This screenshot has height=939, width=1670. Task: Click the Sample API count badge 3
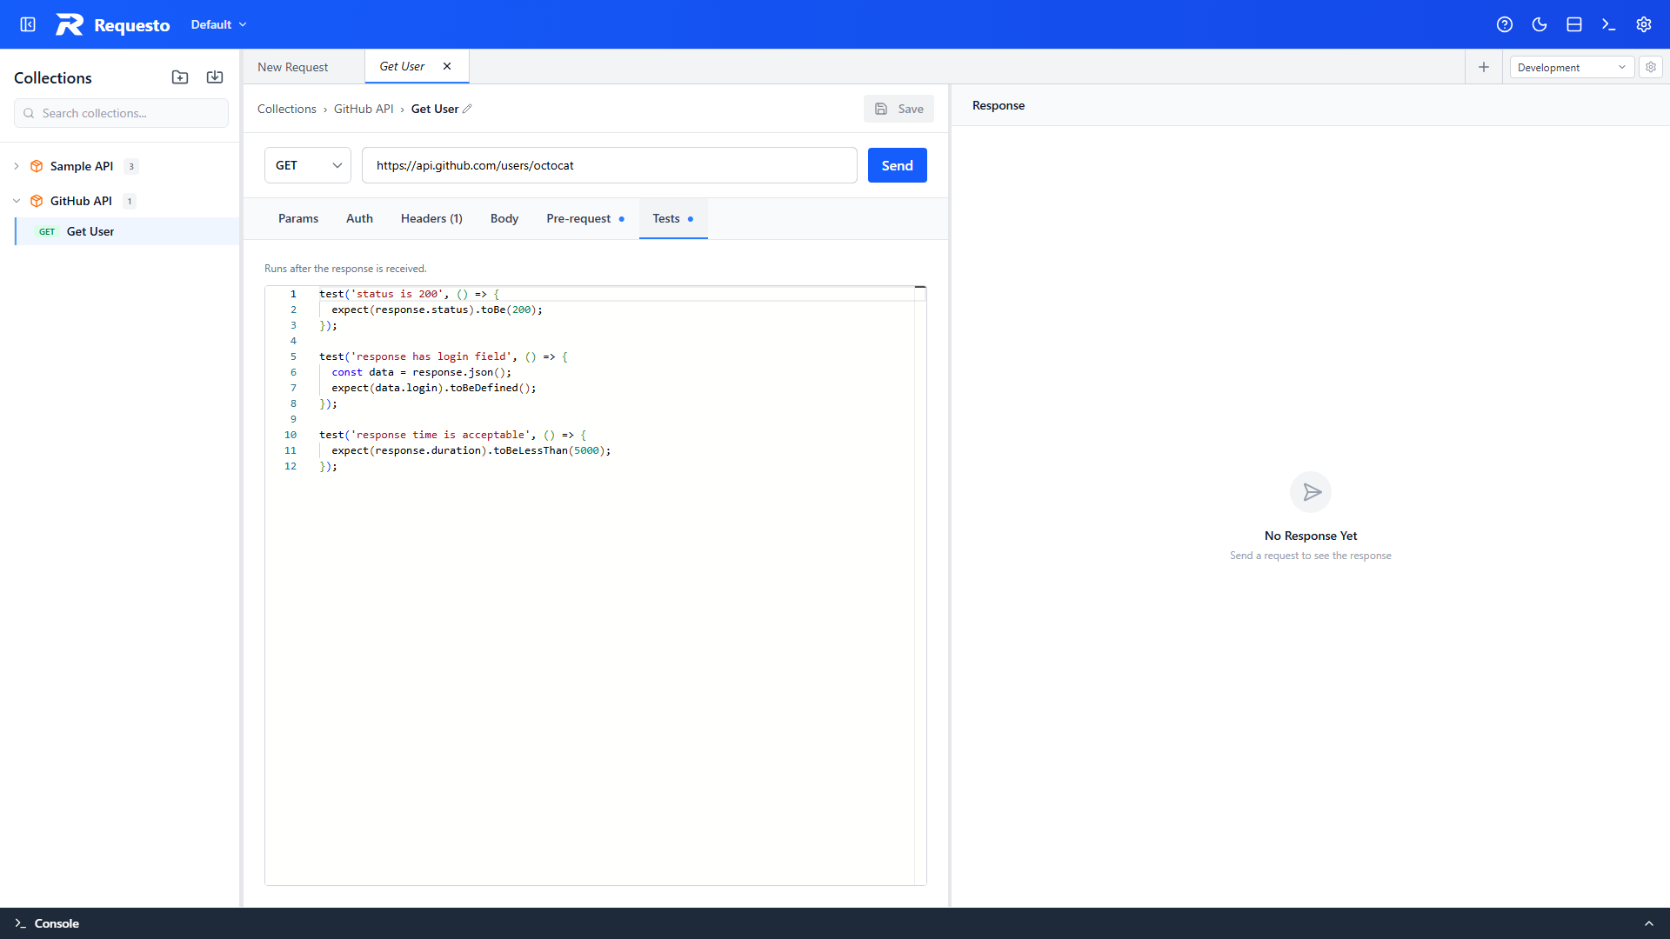(x=131, y=166)
